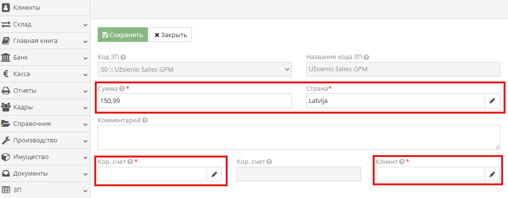This screenshot has height=198, width=508.
Task: Click the Сумма input with 150,99
Action: coord(194,100)
